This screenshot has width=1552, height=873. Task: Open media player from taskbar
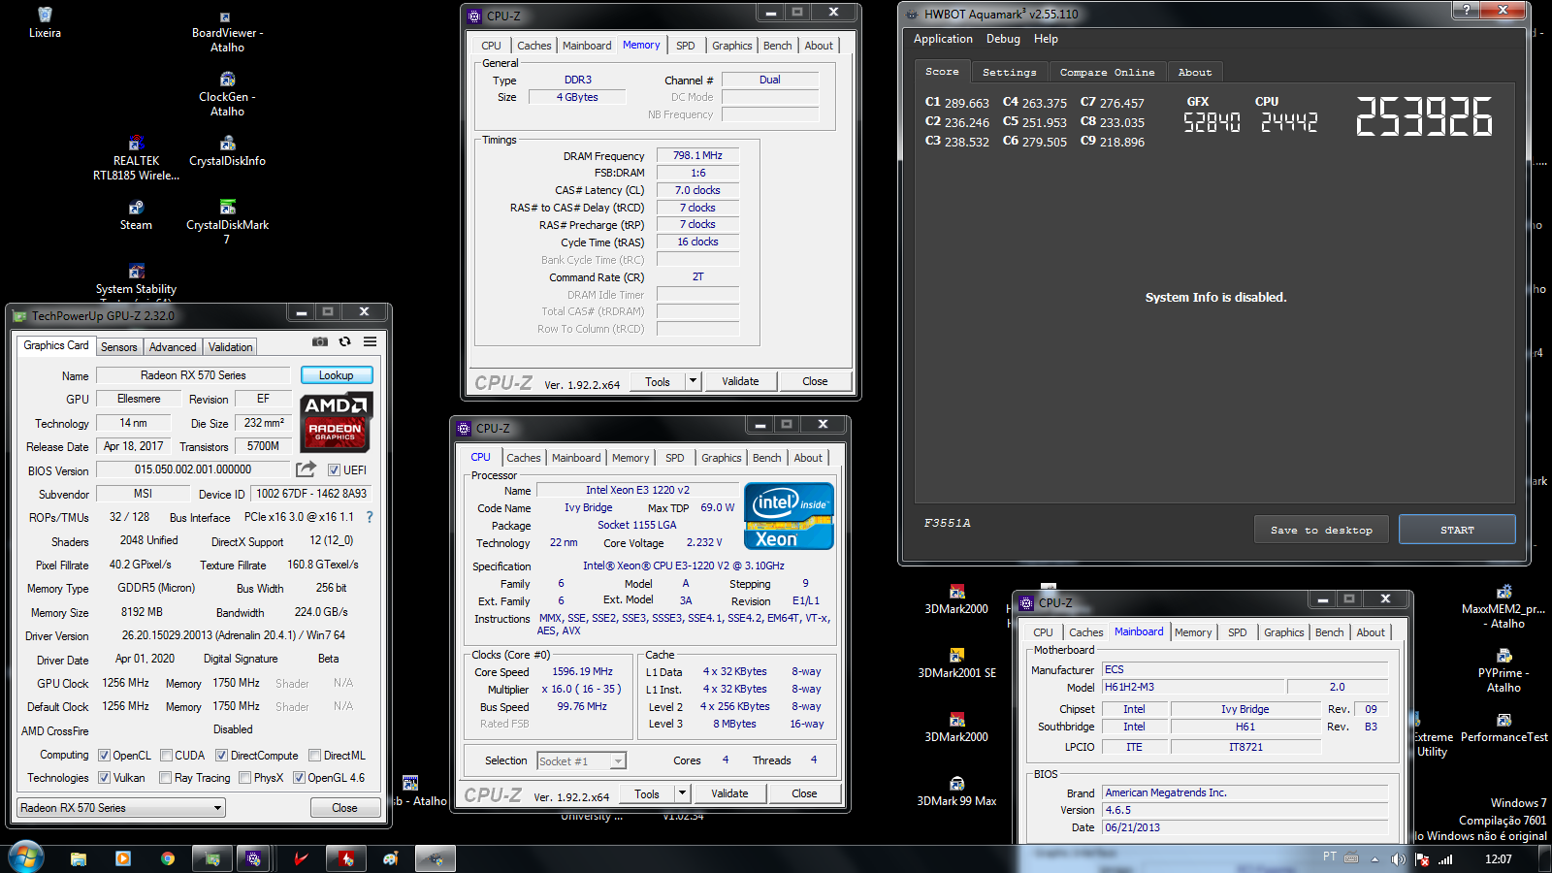point(123,858)
